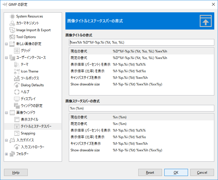Collapse the 入力デバイス tree node
Image resolution: width=218 pixels, height=180 pixels.
pyautogui.click(x=6, y=140)
